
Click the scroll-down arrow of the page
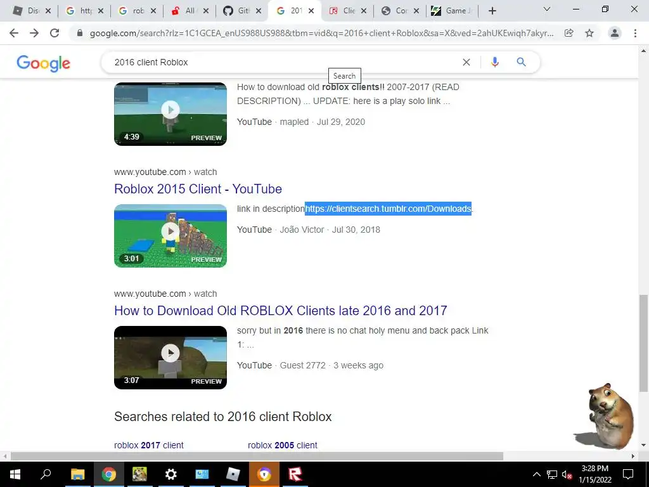(643, 446)
